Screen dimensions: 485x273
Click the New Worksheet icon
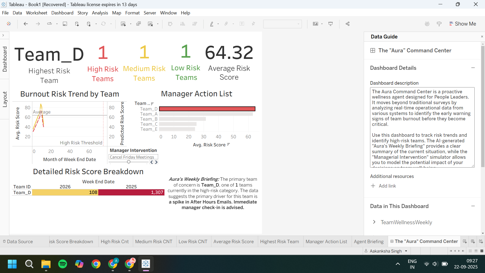123,24
